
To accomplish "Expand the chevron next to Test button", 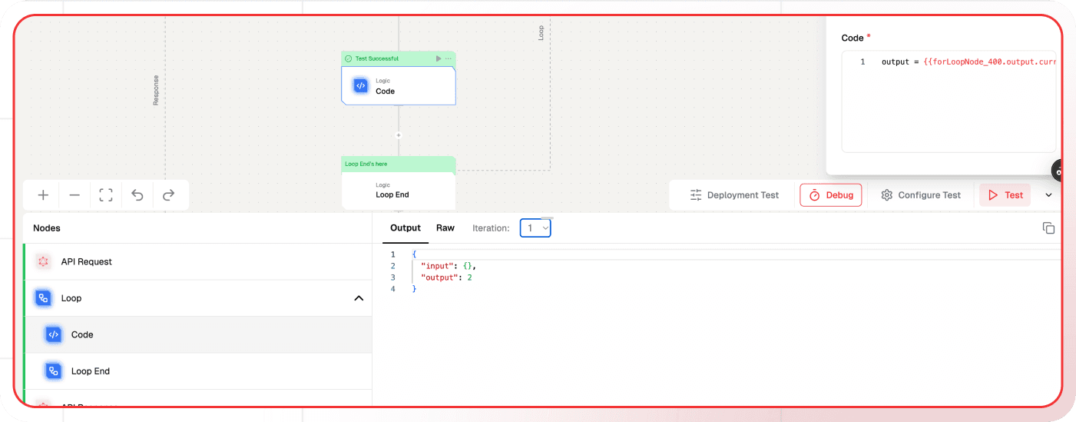I will pyautogui.click(x=1048, y=195).
